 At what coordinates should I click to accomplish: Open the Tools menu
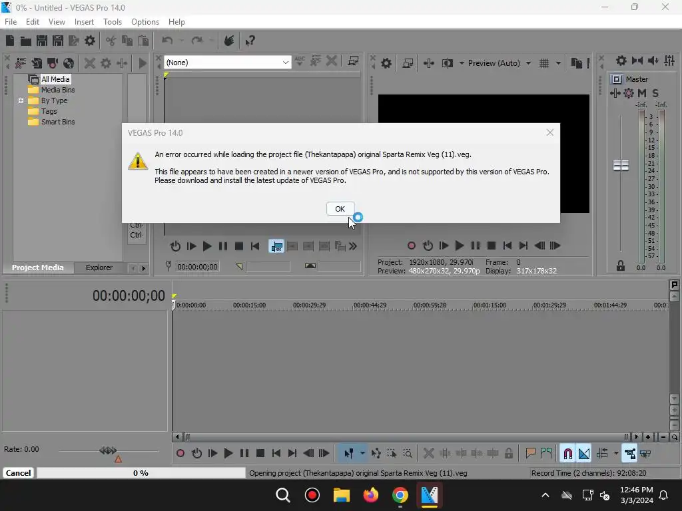pyautogui.click(x=112, y=22)
